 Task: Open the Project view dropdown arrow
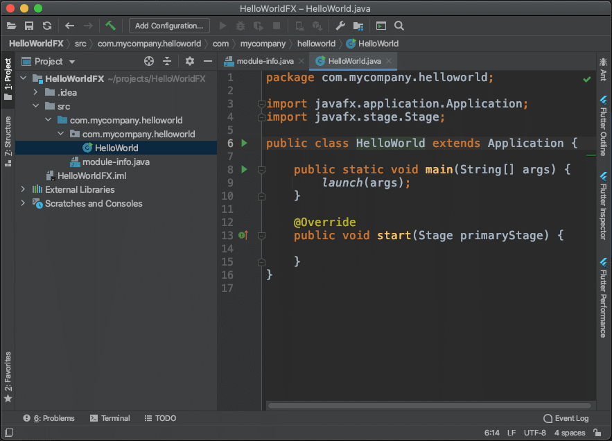[72, 62]
